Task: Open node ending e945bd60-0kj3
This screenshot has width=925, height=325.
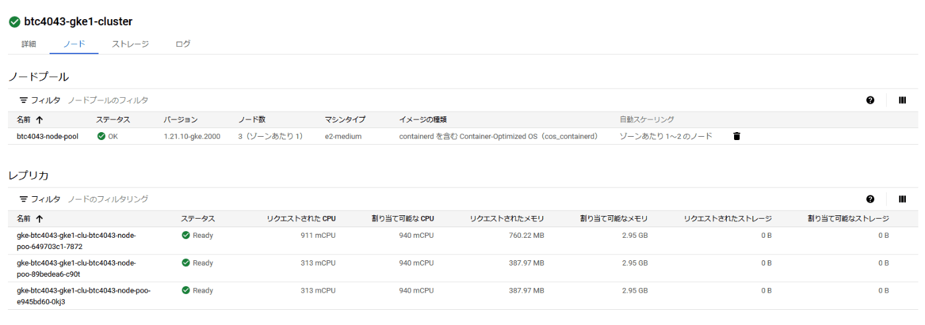Action: (x=84, y=296)
